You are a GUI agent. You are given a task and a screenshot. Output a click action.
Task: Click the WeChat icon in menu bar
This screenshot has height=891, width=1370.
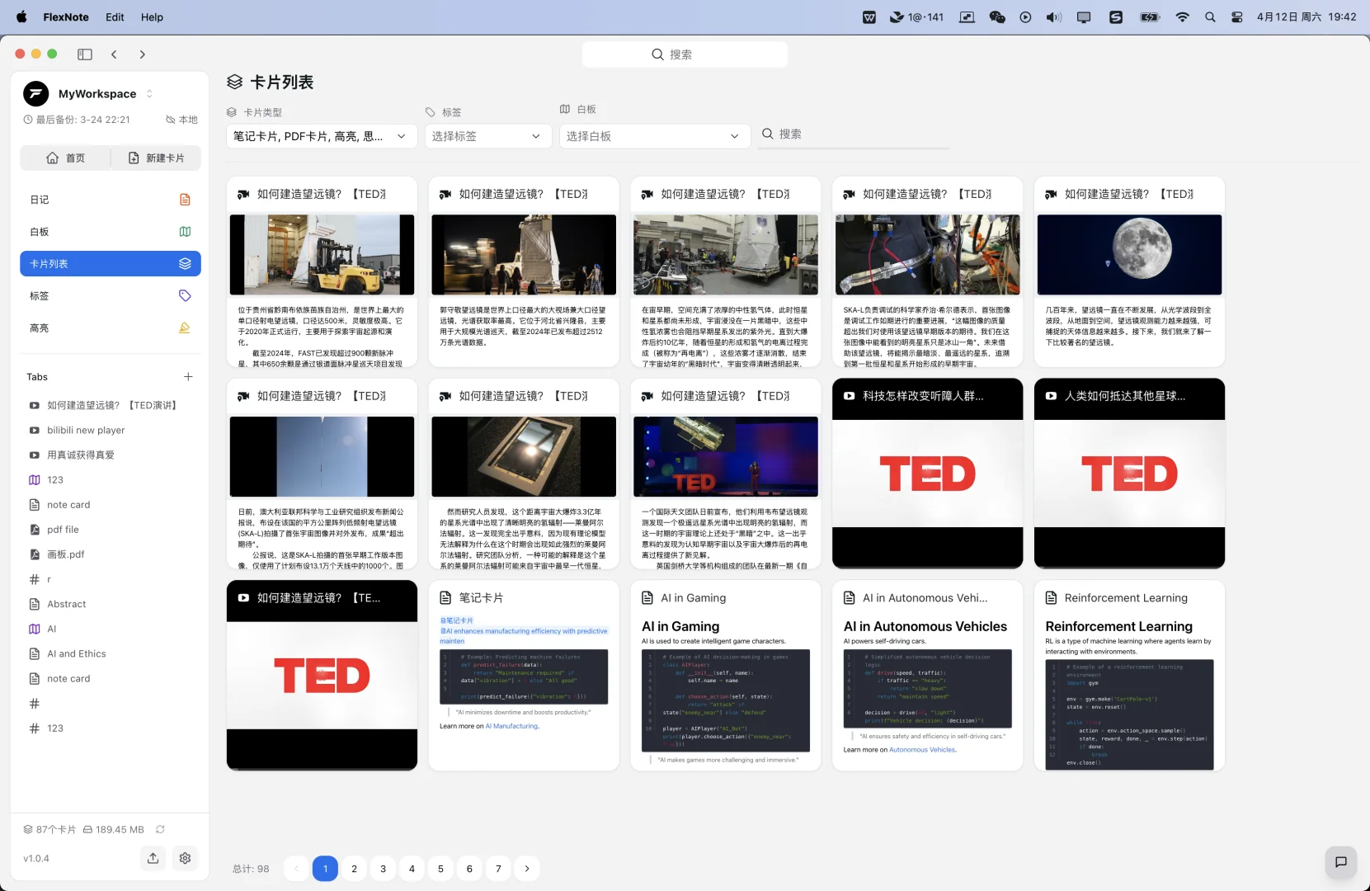[997, 16]
